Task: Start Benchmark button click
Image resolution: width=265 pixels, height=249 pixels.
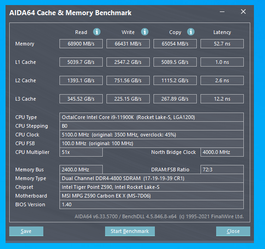Action: (130, 231)
